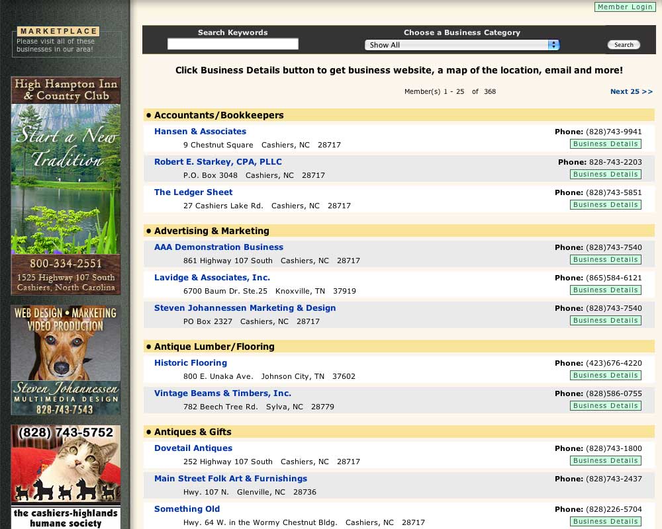The image size is (662, 529).
Task: Click the High Hampton Inn & Country Club ad
Action: pyautogui.click(x=66, y=186)
